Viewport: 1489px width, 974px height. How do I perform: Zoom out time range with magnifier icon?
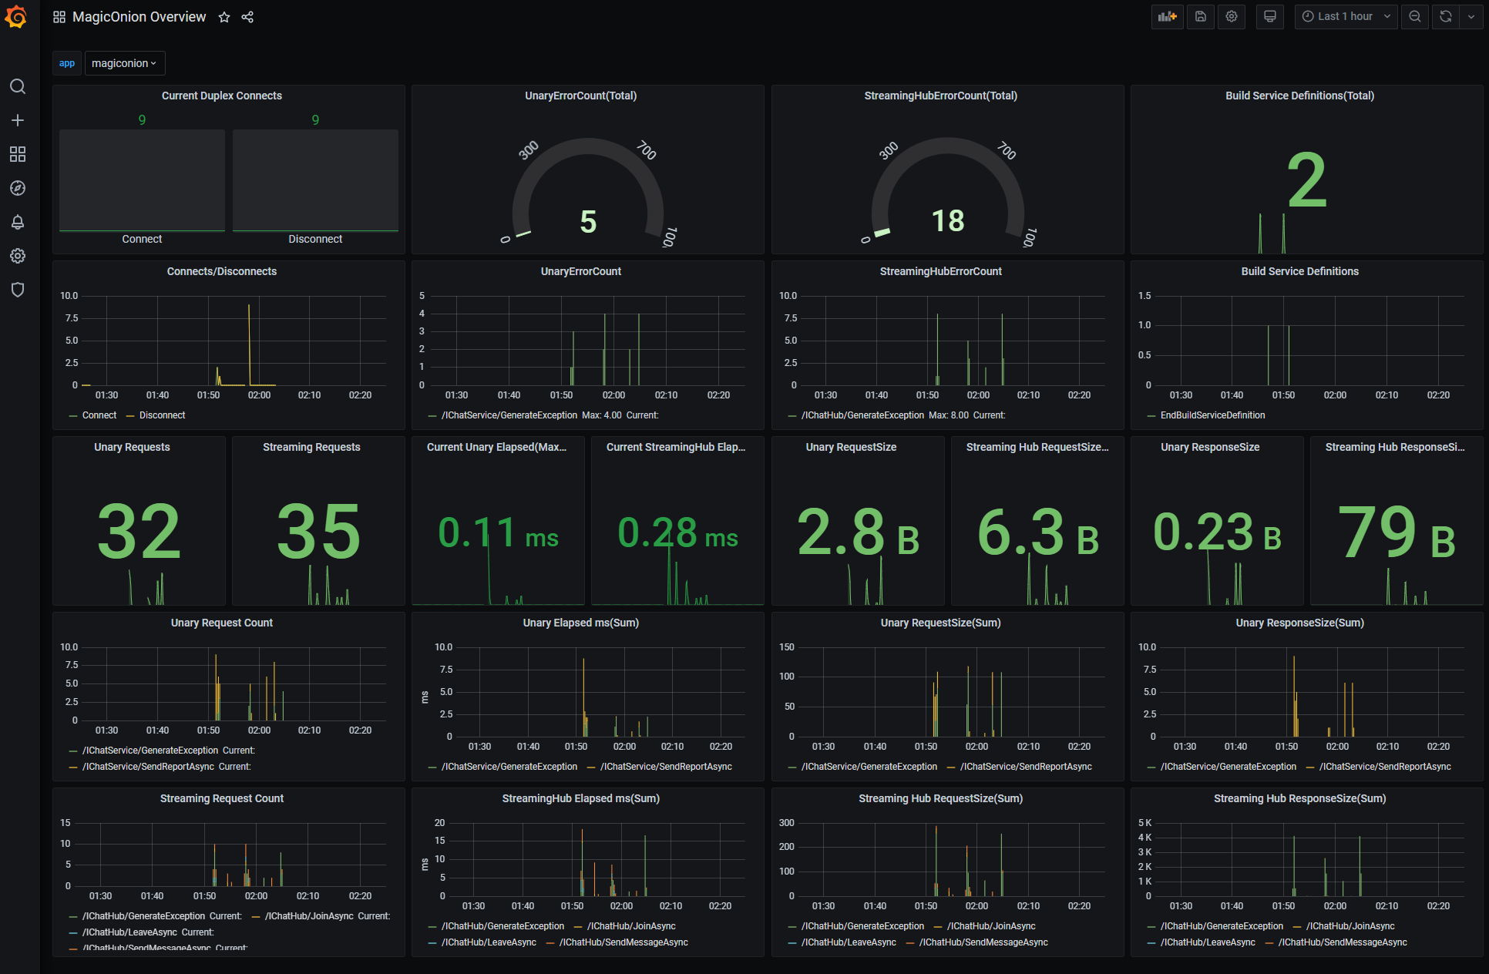1415,16
